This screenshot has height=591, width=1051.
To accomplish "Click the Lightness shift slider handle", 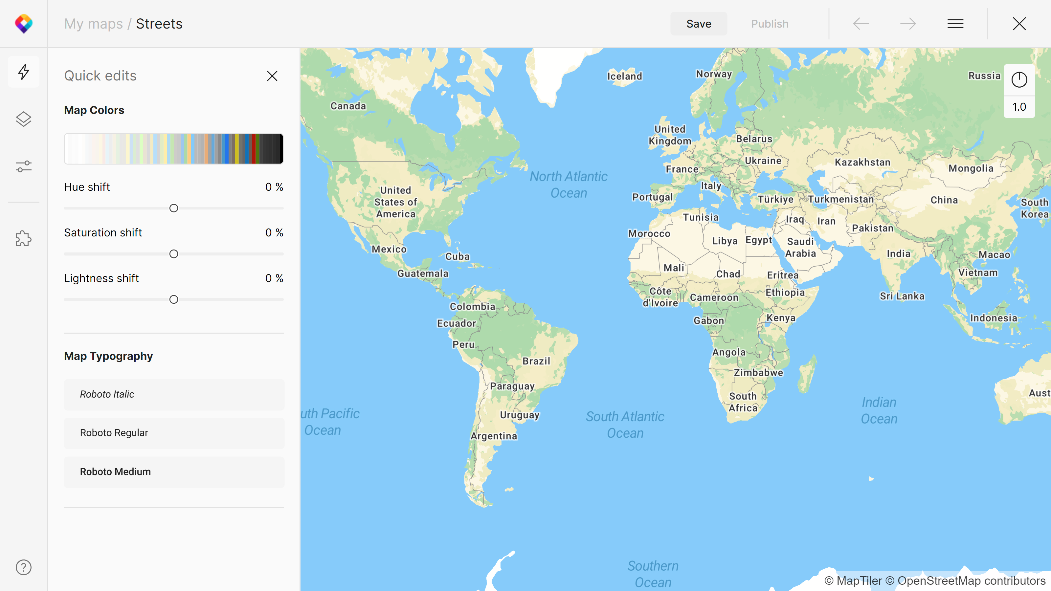I will (174, 300).
